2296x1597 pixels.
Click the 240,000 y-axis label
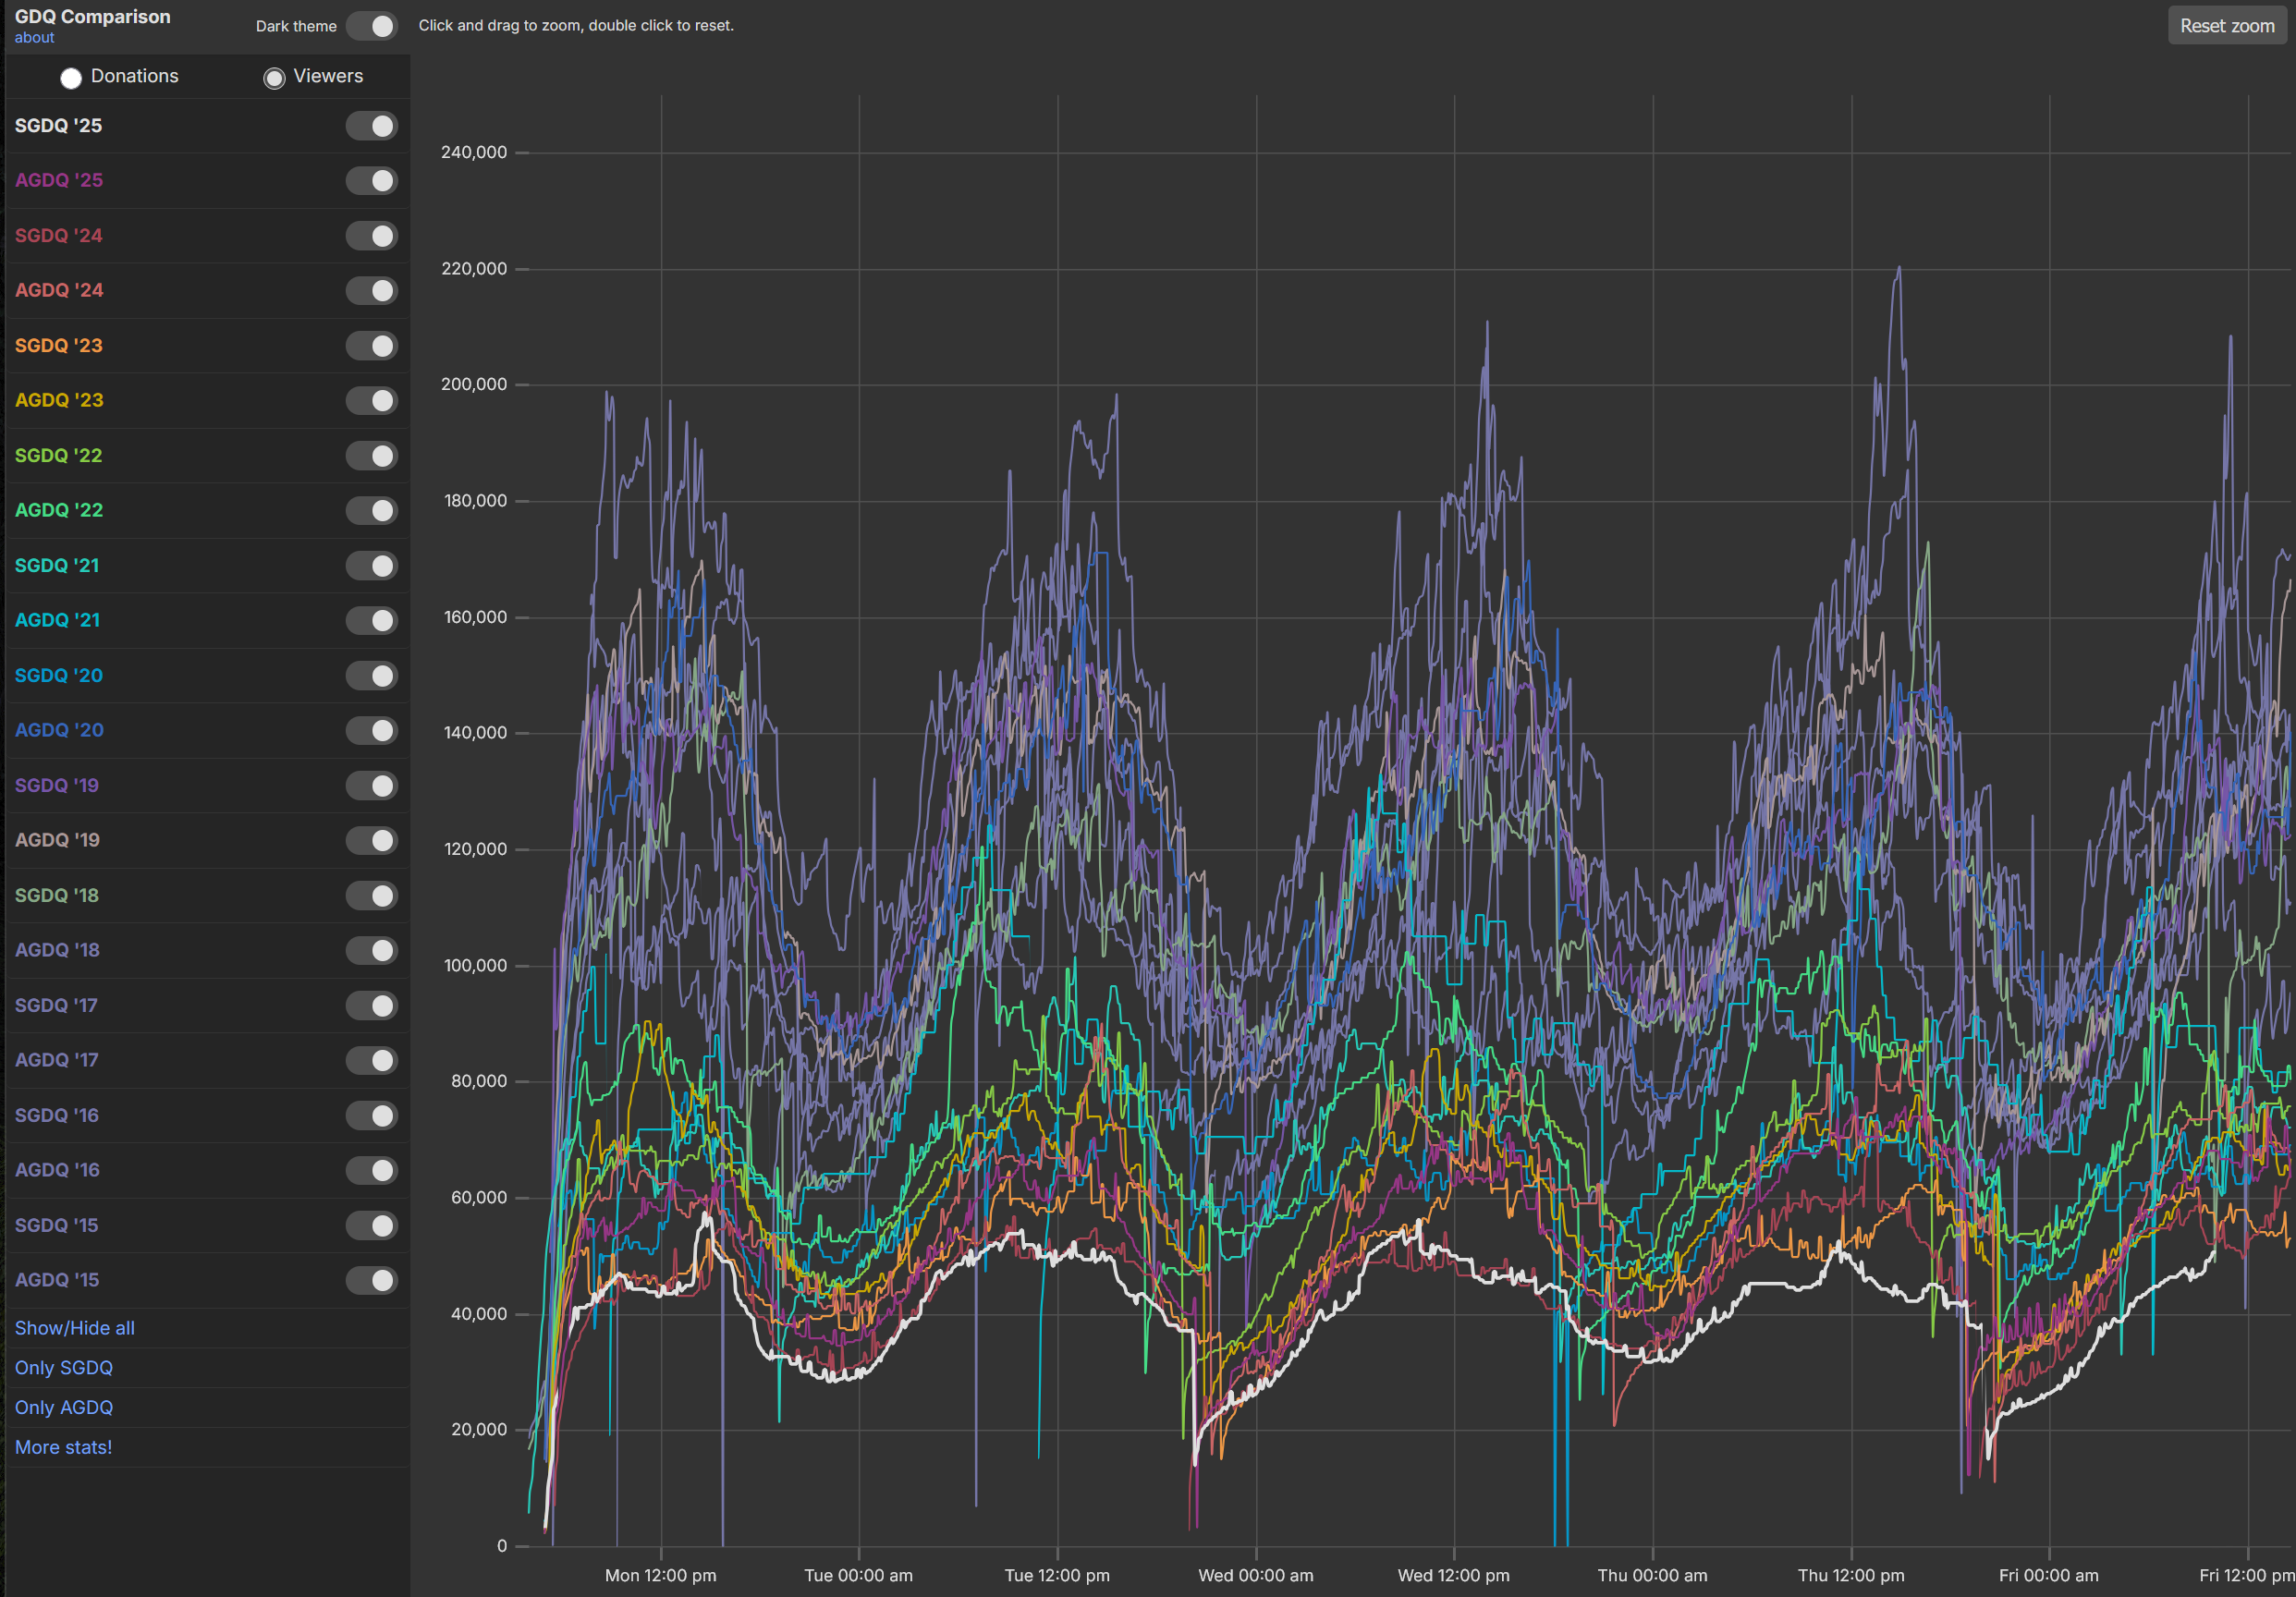coord(474,152)
